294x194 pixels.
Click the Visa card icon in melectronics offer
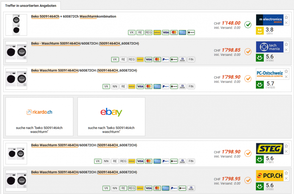[166, 33]
